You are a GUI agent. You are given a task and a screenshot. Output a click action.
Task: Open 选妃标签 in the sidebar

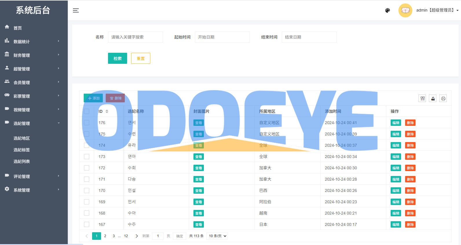click(22, 150)
